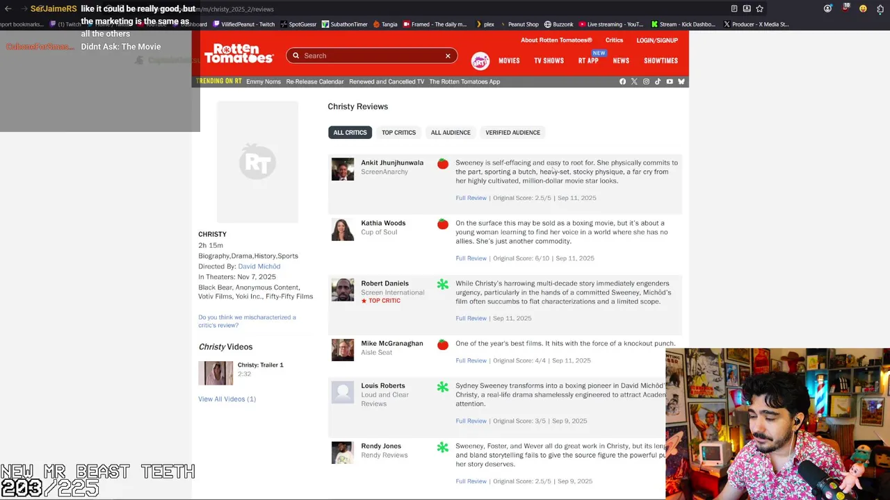Open Aisle Seat publication link
The width and height of the screenshot is (890, 500).
[x=376, y=353]
